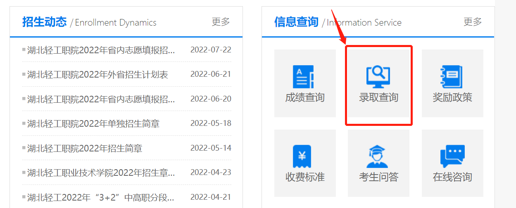Open the 成绩查询 score lookup icon
The height and width of the screenshot is (208, 516).
(304, 77)
